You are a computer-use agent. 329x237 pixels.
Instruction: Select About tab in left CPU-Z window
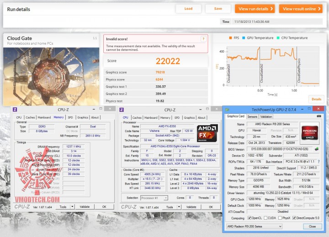click(95, 117)
